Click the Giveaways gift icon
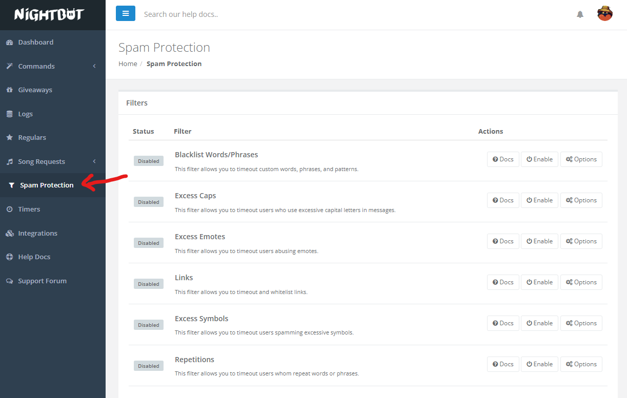The width and height of the screenshot is (627, 398). tap(9, 90)
